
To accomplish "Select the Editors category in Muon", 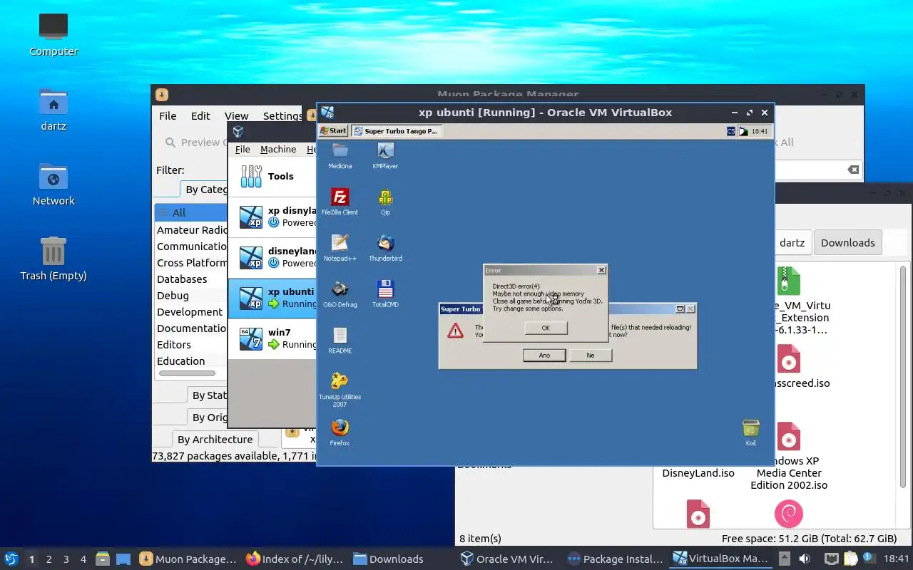I will (x=191, y=345).
